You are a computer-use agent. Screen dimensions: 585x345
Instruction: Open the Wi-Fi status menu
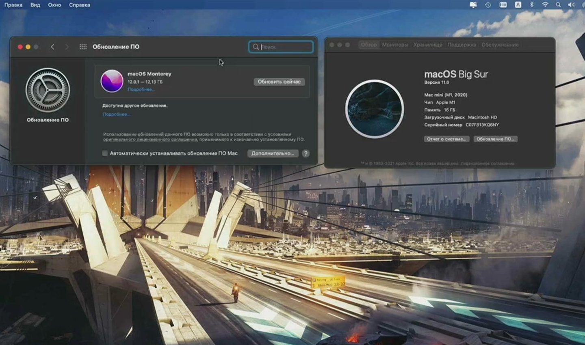pyautogui.click(x=545, y=5)
